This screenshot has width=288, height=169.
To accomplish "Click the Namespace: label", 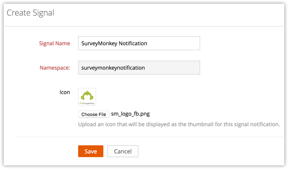I will (x=55, y=68).
